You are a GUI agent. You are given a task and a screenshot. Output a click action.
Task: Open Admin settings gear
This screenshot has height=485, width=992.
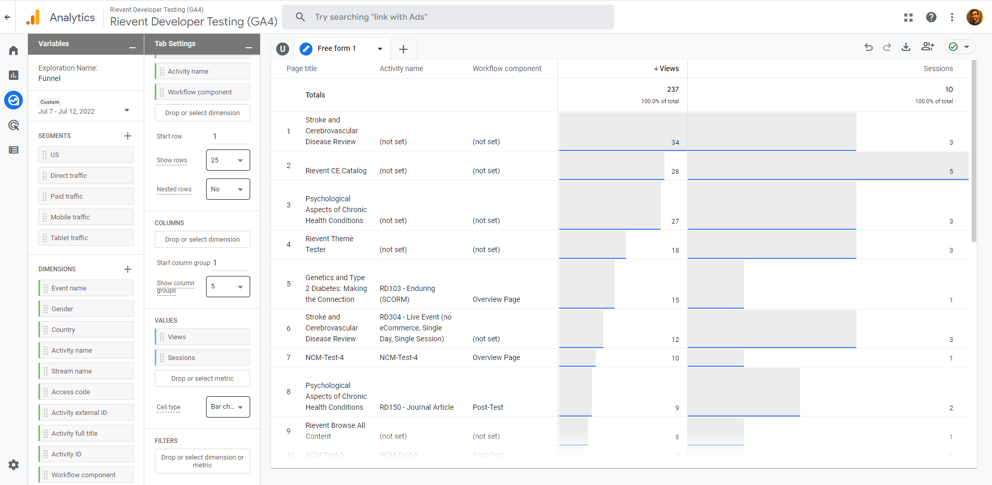[x=13, y=465]
